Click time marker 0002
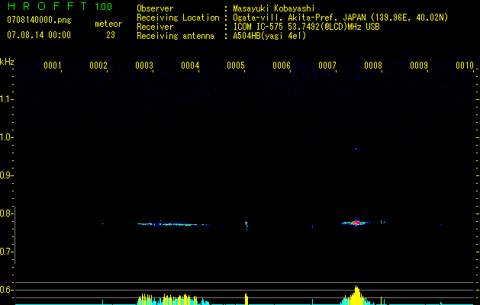Viewport: 480px width, 305px height. click(98, 66)
